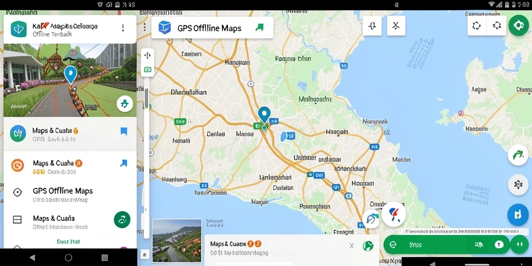Click the Maided label on the map
This screenshot has height=266, width=532.
(x=401, y=159)
